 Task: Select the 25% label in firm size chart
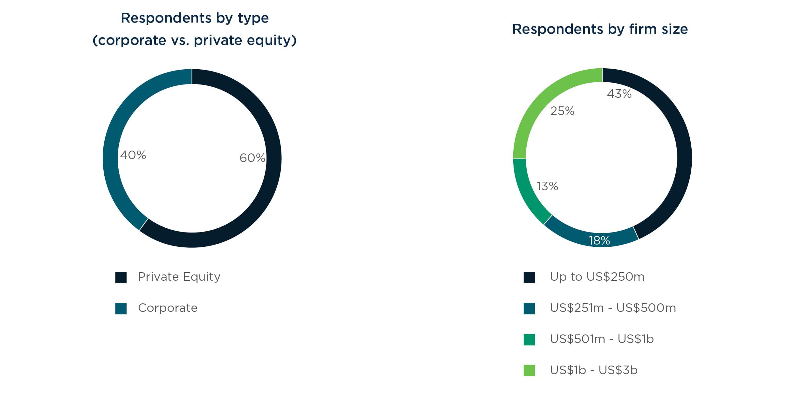562,111
